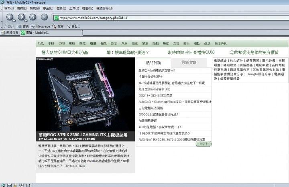Select 旅遊美食 in the site navigation bar
This screenshot has width=289, height=187.
pos(221,44)
